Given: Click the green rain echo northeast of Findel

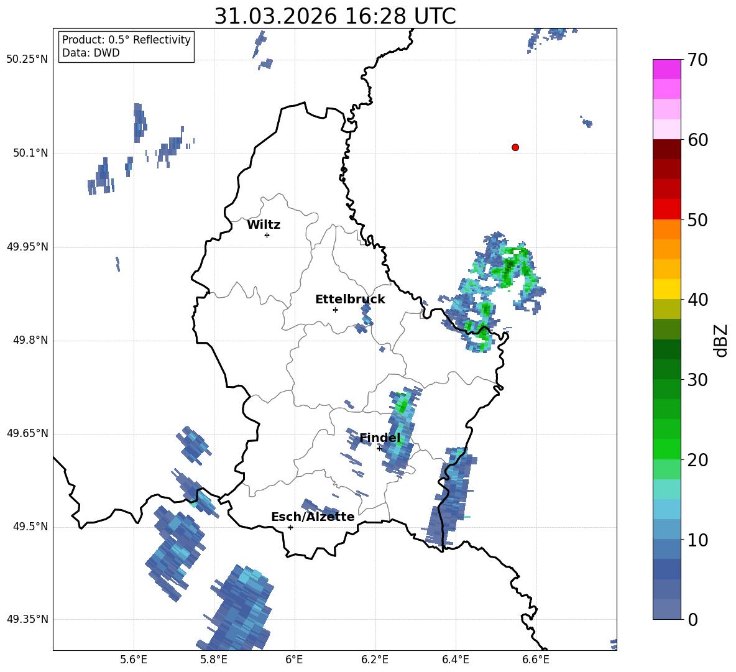Looking at the screenshot, I should [402, 405].
